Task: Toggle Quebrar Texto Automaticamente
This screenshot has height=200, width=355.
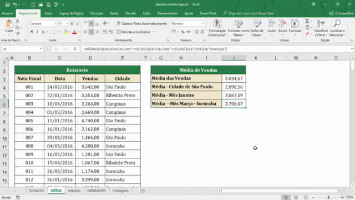Action: point(142,23)
